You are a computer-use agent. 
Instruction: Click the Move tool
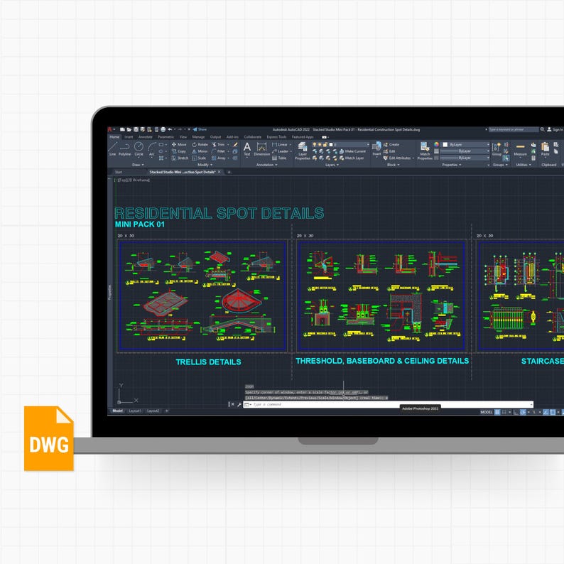(179, 144)
